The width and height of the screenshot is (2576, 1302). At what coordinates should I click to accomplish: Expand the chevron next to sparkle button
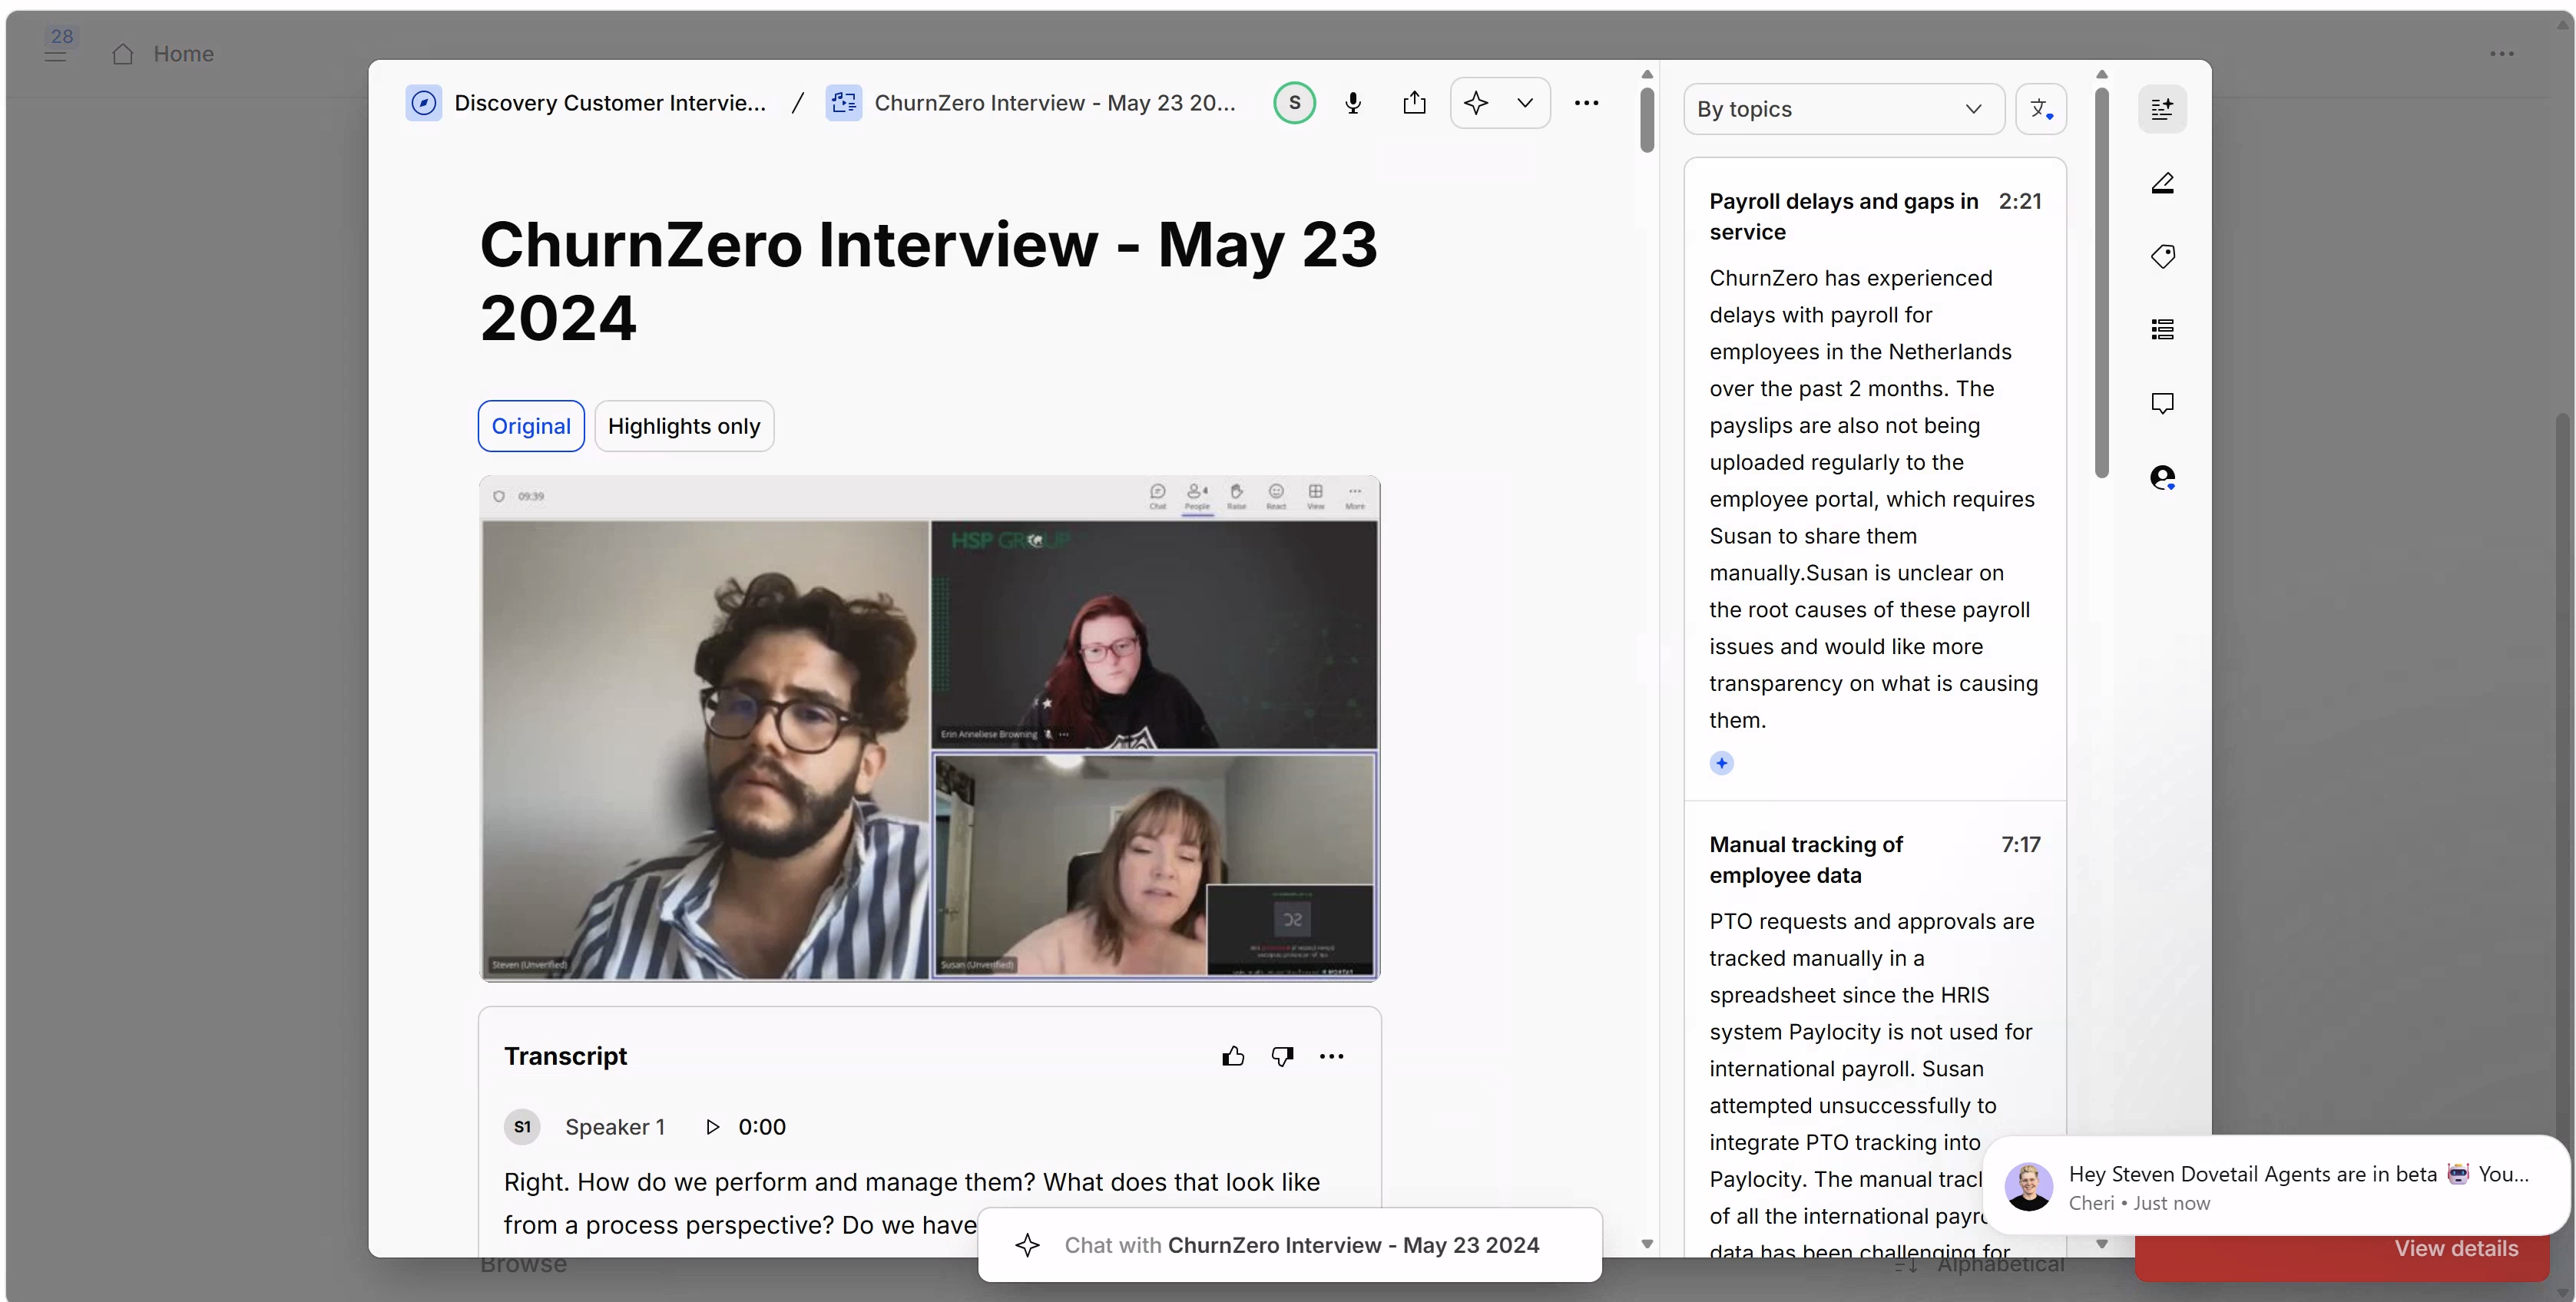(x=1525, y=103)
